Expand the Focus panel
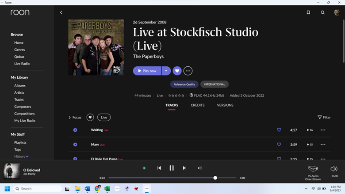Image resolution: width=345 pixels, height=194 pixels. point(75,117)
